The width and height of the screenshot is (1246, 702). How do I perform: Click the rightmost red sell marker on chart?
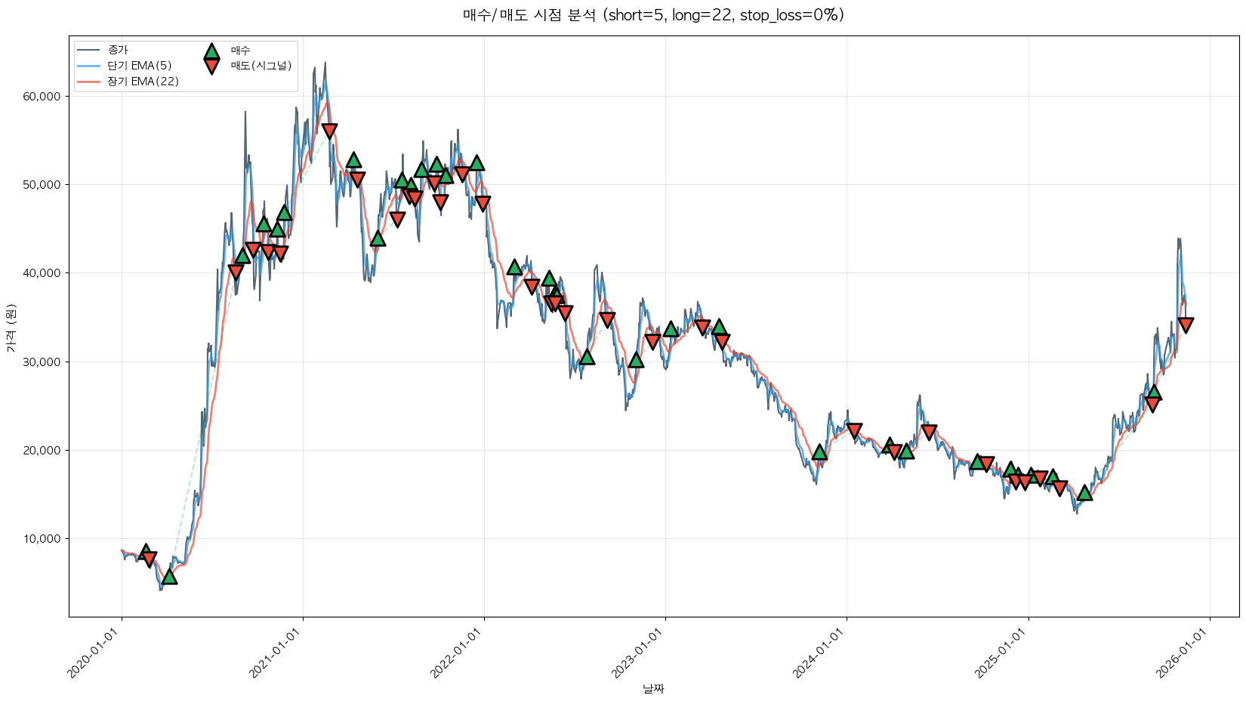pos(1186,325)
